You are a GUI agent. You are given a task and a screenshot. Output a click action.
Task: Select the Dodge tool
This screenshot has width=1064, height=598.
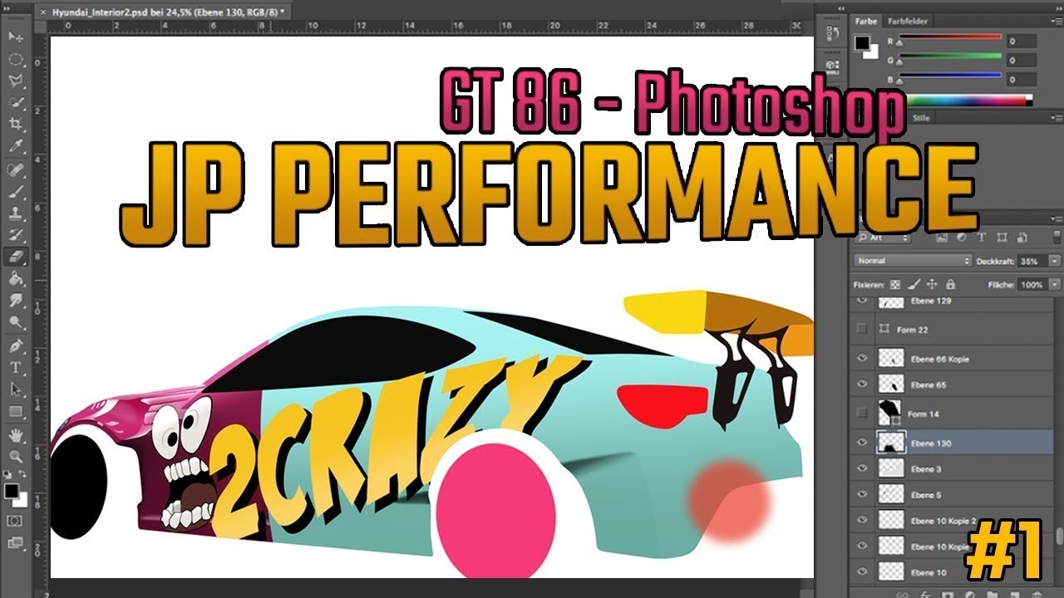(16, 322)
